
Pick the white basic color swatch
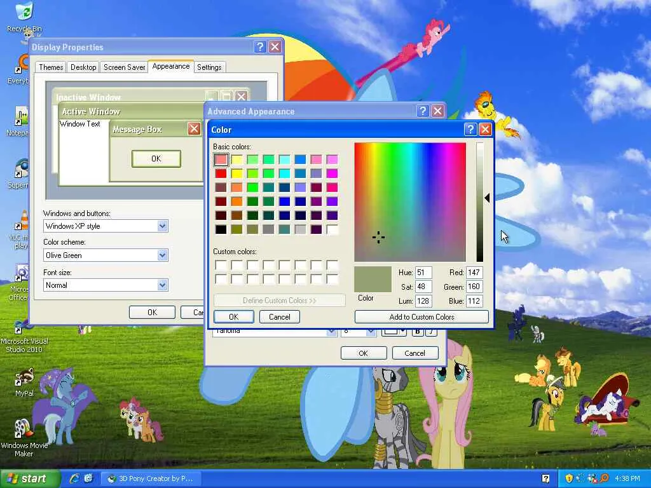tap(332, 229)
